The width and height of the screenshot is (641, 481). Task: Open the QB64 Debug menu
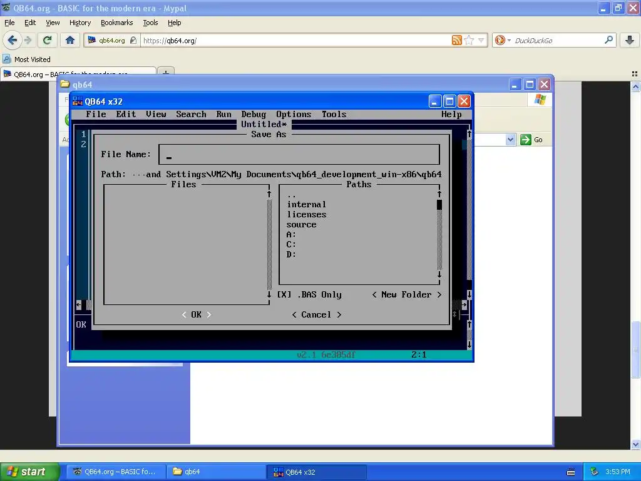tap(254, 114)
